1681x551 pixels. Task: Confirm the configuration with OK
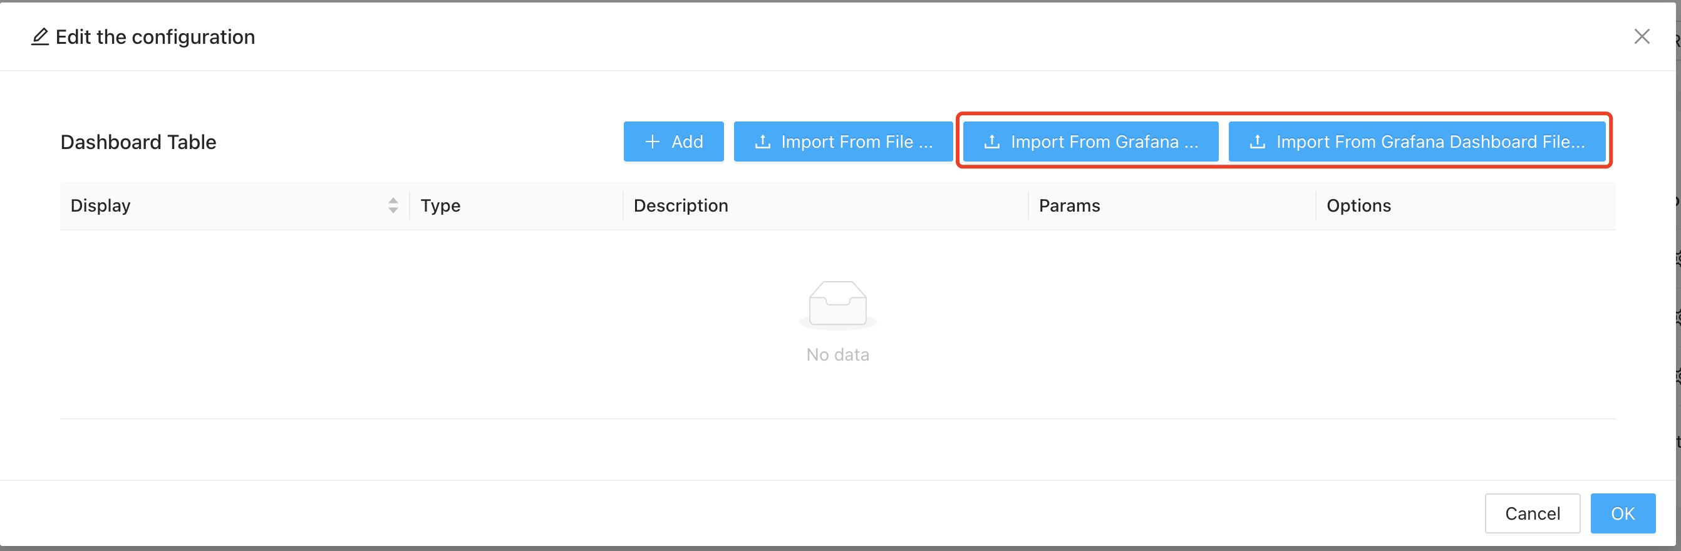(1622, 513)
